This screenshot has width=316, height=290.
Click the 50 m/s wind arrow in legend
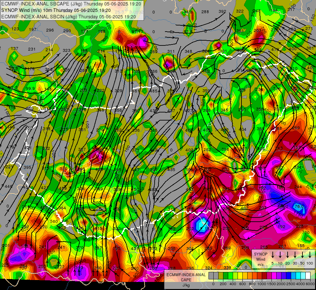tap(302, 255)
